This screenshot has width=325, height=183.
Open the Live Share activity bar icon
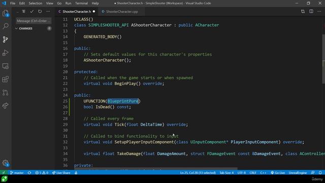pos(6,106)
